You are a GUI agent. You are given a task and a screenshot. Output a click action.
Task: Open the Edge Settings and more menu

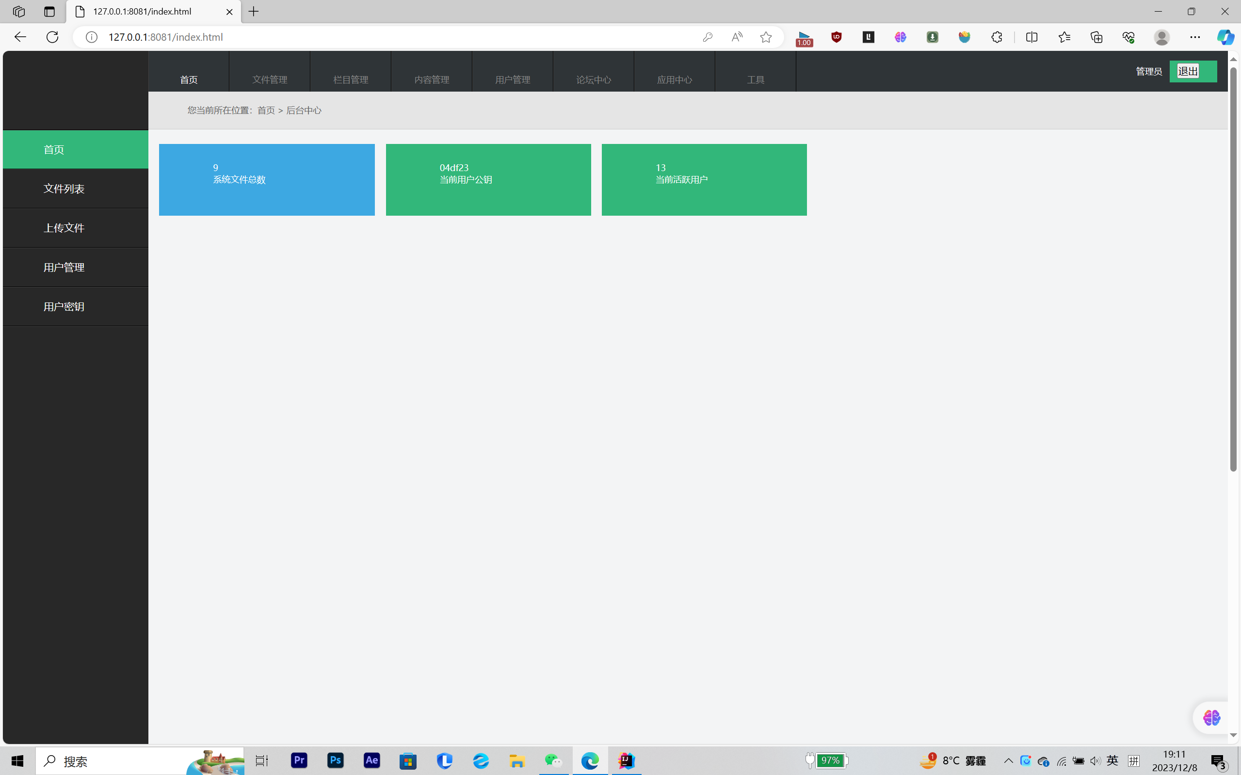(x=1195, y=37)
